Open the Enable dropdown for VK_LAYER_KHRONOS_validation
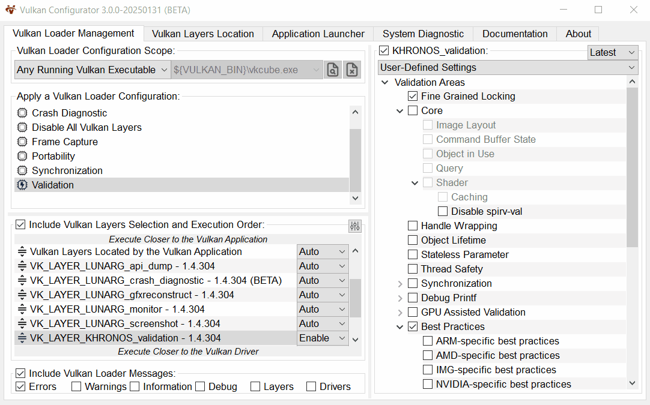650x405 pixels. [323, 338]
